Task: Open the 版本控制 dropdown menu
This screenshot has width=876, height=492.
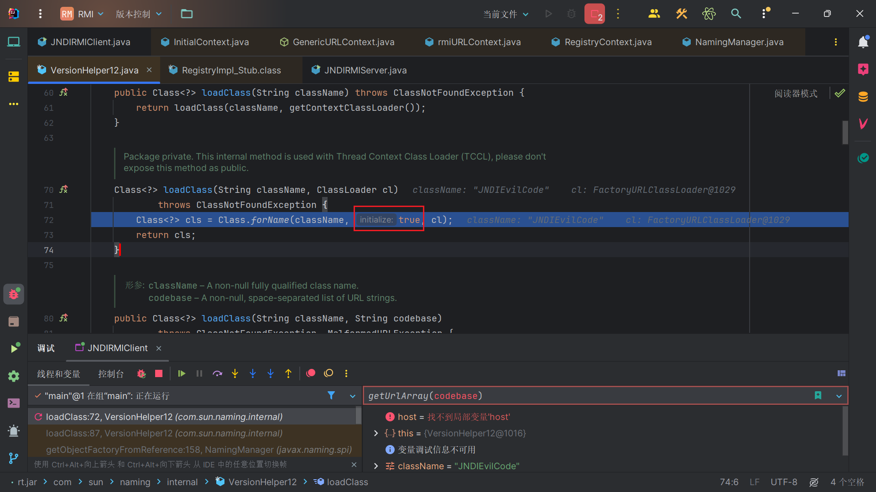Action: [x=139, y=14]
